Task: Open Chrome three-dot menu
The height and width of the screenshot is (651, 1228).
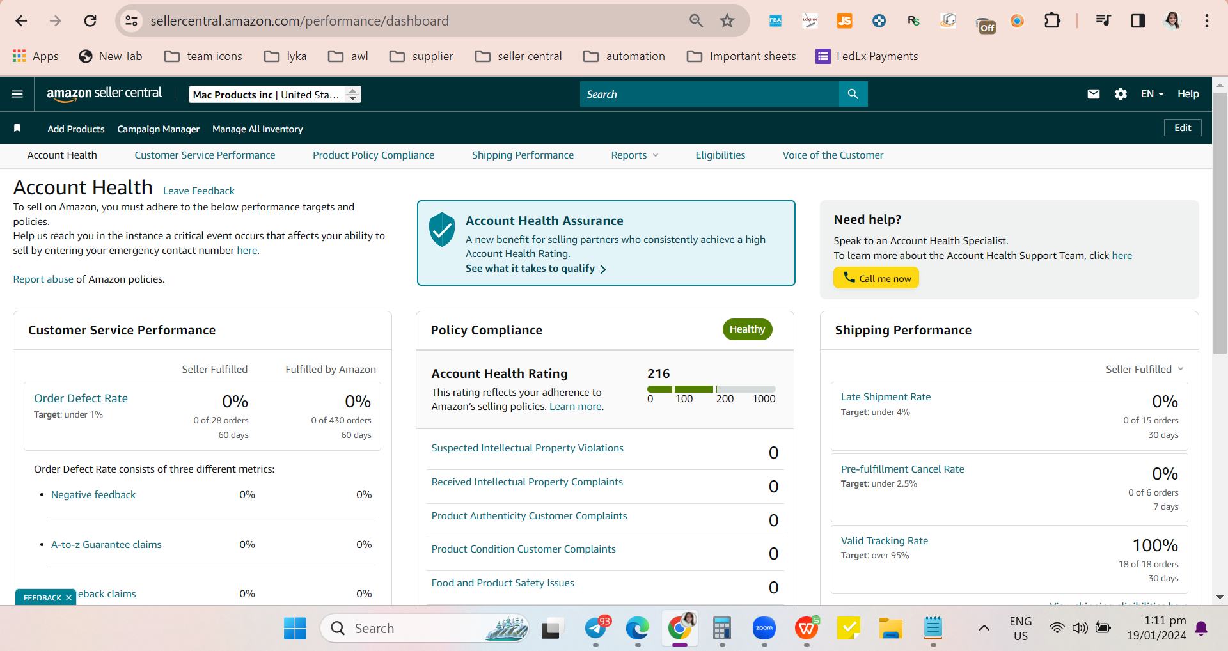Action: click(1207, 21)
